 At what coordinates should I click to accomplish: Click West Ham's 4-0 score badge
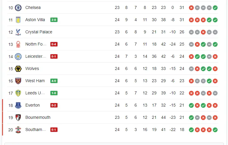pos(54,81)
